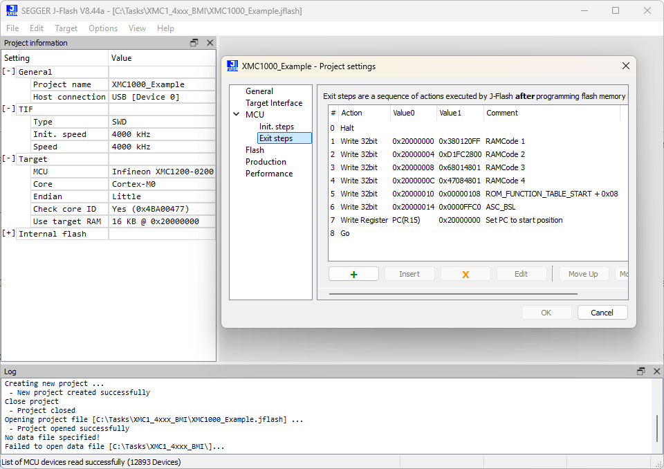Click the Move Up button

pos(582,274)
